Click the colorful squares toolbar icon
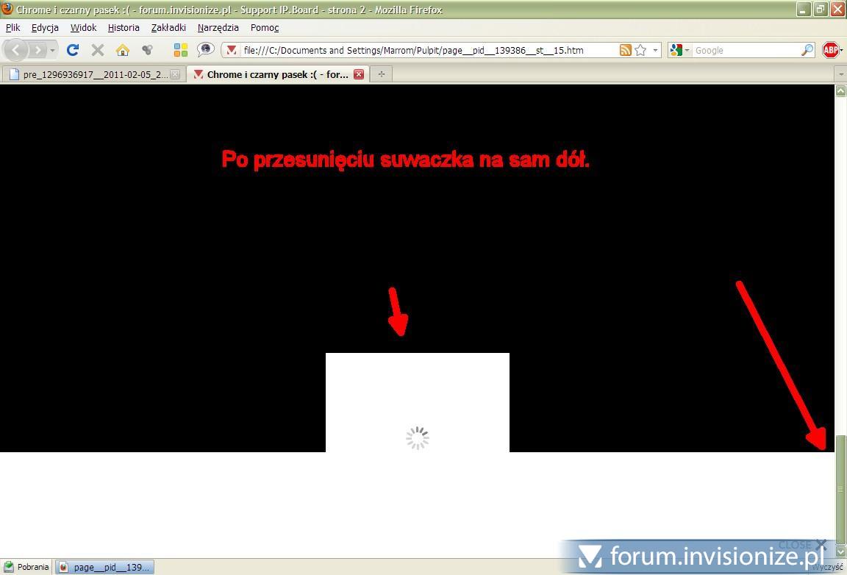This screenshot has width=847, height=575. pos(180,50)
